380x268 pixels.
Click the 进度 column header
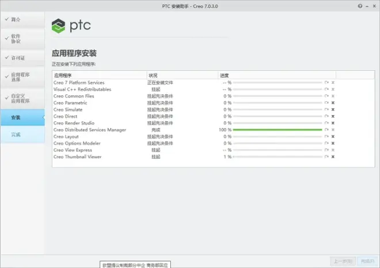point(277,75)
